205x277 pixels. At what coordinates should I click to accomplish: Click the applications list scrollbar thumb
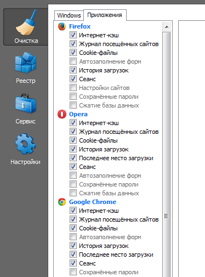(167, 155)
